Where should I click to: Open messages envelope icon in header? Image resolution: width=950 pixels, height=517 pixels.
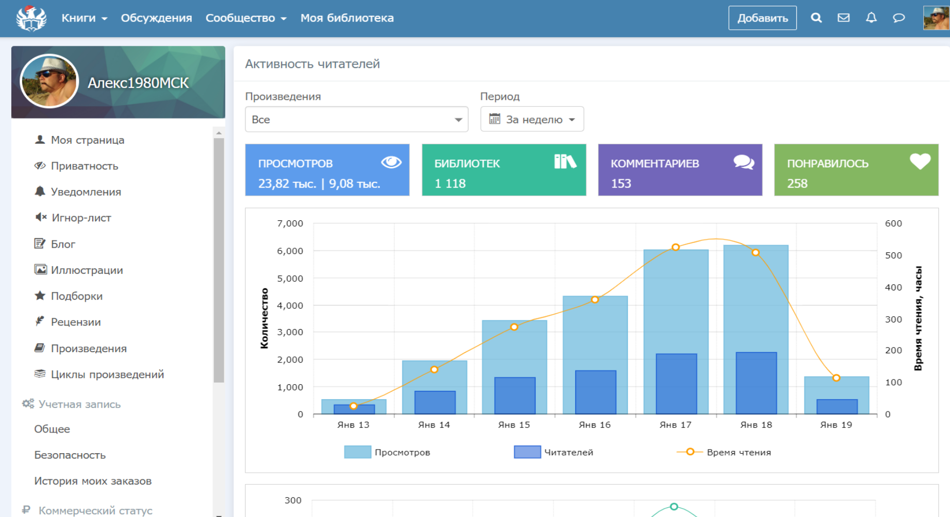tap(843, 18)
